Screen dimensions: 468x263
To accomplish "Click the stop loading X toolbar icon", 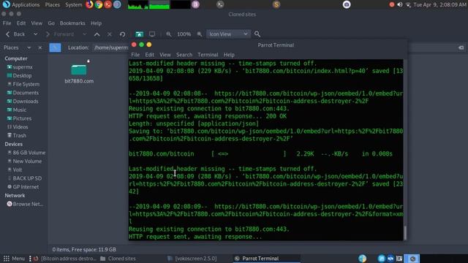I will pos(110,34).
